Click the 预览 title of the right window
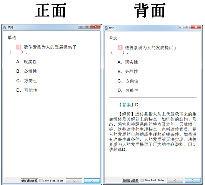 point(112,28)
